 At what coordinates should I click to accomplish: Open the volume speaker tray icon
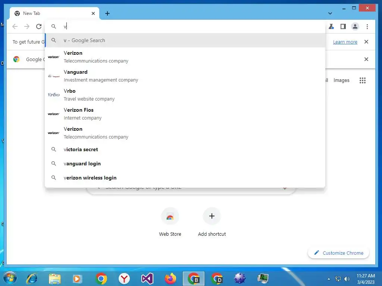click(347, 279)
